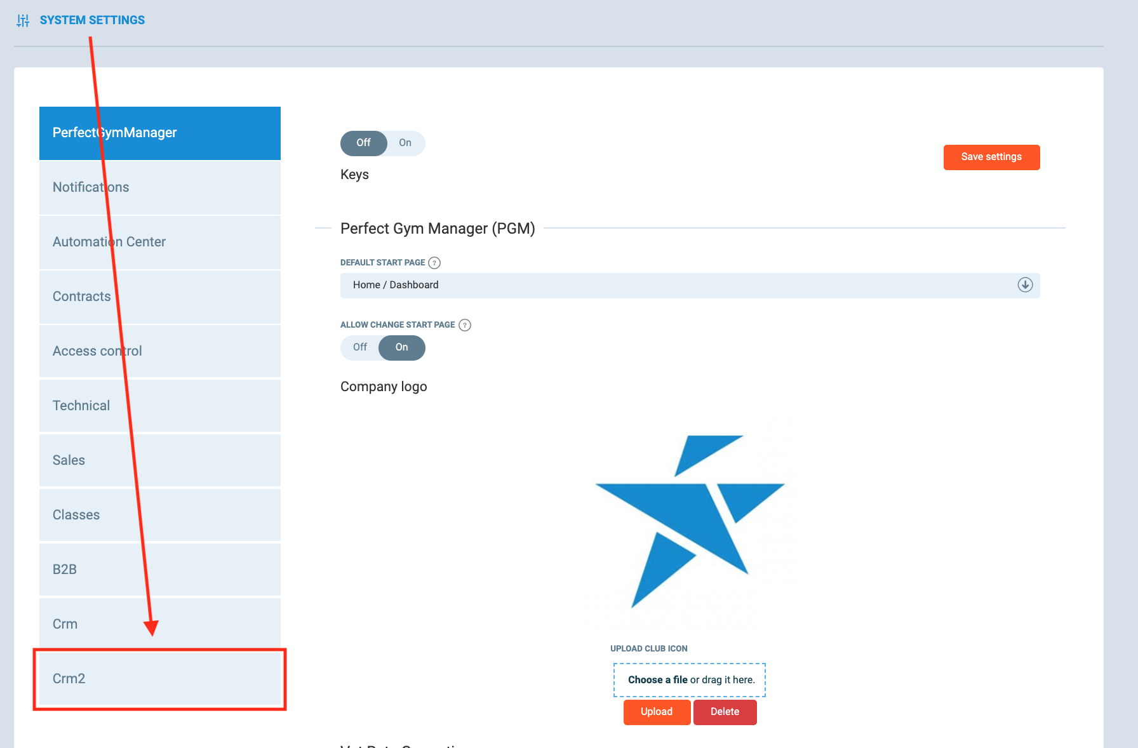Switch to the Notifications tab
The height and width of the screenshot is (748, 1138).
[x=160, y=187]
